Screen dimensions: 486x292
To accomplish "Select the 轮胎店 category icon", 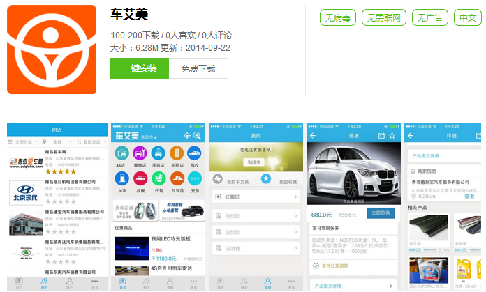I will [177, 153].
